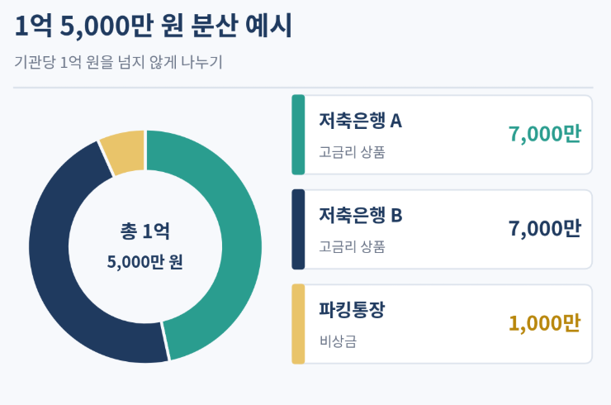Click the 1억 5,000만 원 분산 예시 heading
Image resolution: width=611 pixels, height=405 pixels.
tap(153, 26)
